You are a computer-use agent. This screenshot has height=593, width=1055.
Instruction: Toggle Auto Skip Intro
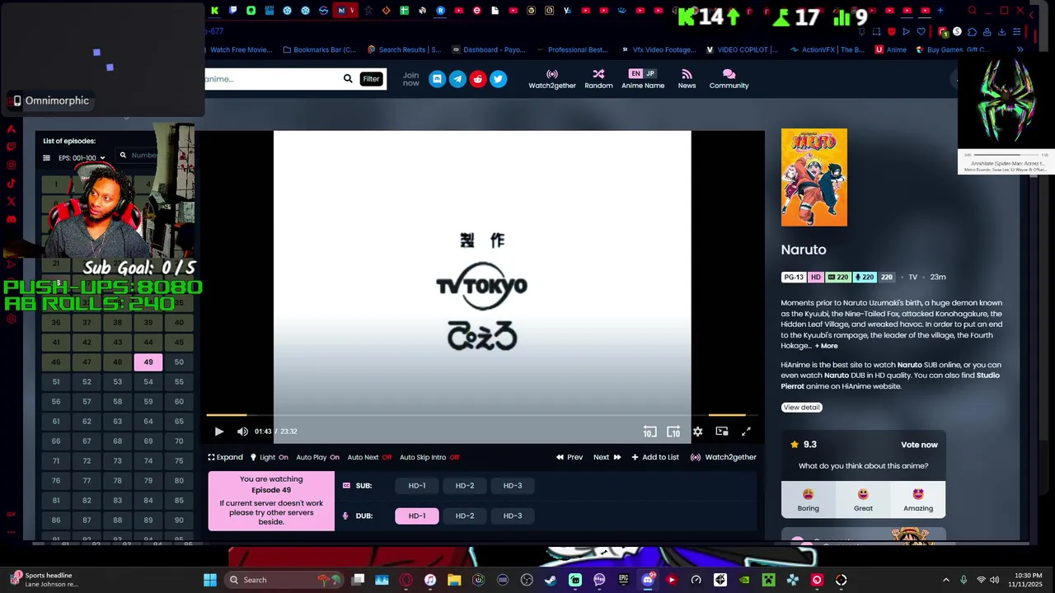(429, 457)
